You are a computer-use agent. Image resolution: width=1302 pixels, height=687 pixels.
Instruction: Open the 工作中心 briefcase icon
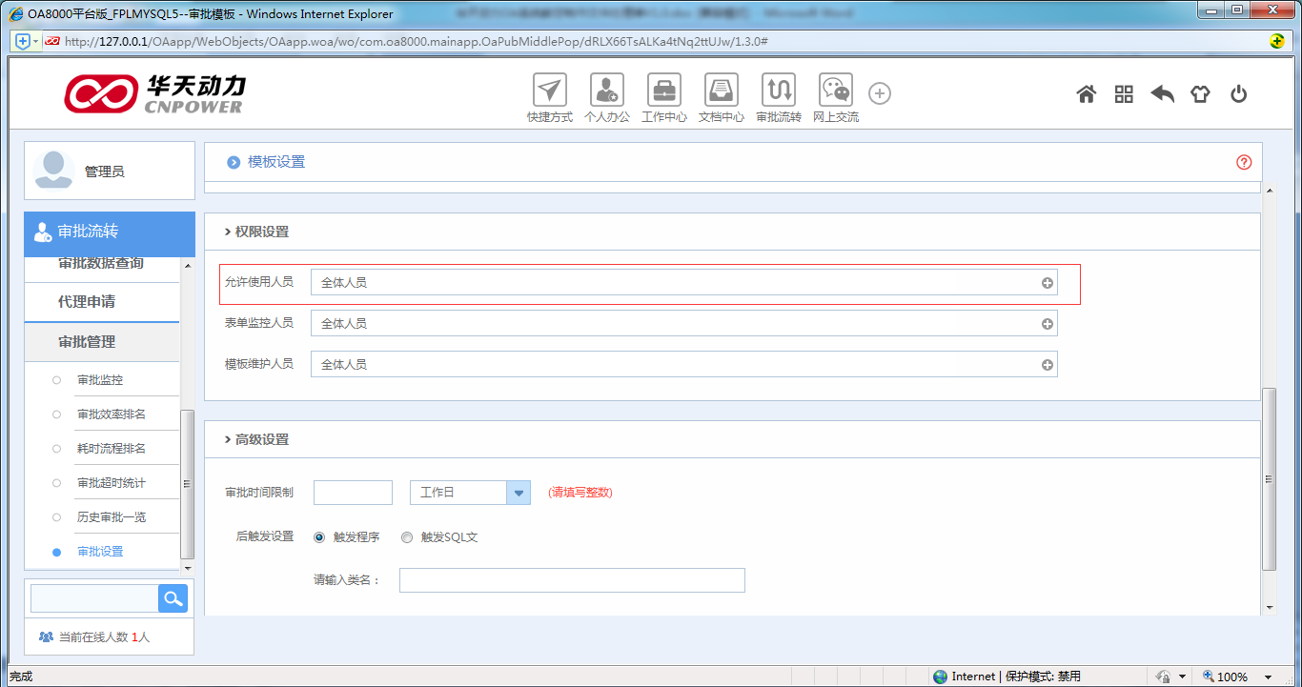tap(663, 91)
